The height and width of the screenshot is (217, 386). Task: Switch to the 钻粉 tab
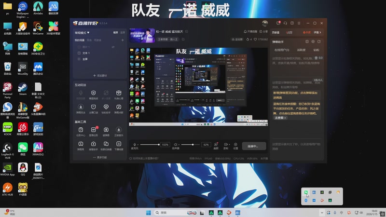(317, 50)
